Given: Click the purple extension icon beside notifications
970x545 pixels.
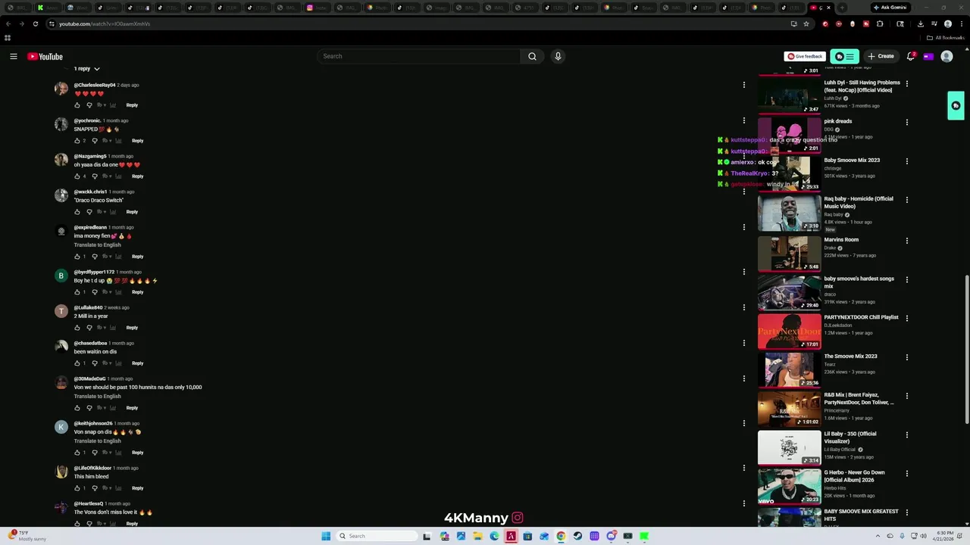Looking at the screenshot, I should (928, 56).
